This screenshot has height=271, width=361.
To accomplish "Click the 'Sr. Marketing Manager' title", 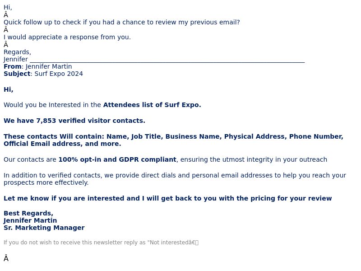I will pyautogui.click(x=44, y=228).
